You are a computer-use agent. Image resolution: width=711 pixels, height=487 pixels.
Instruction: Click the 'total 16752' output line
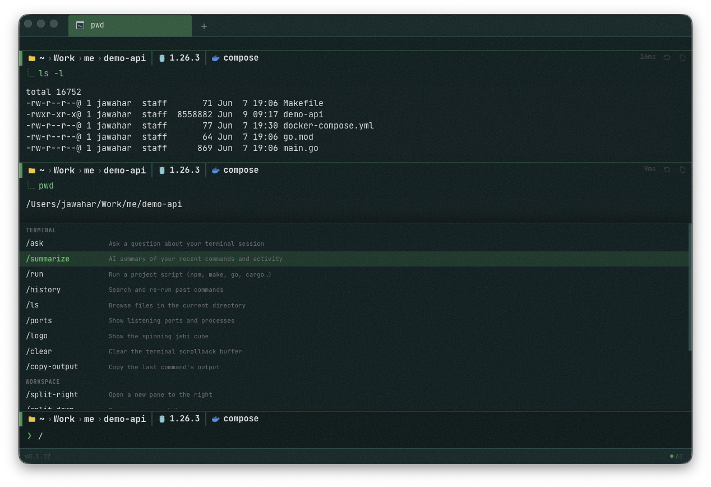54,92
